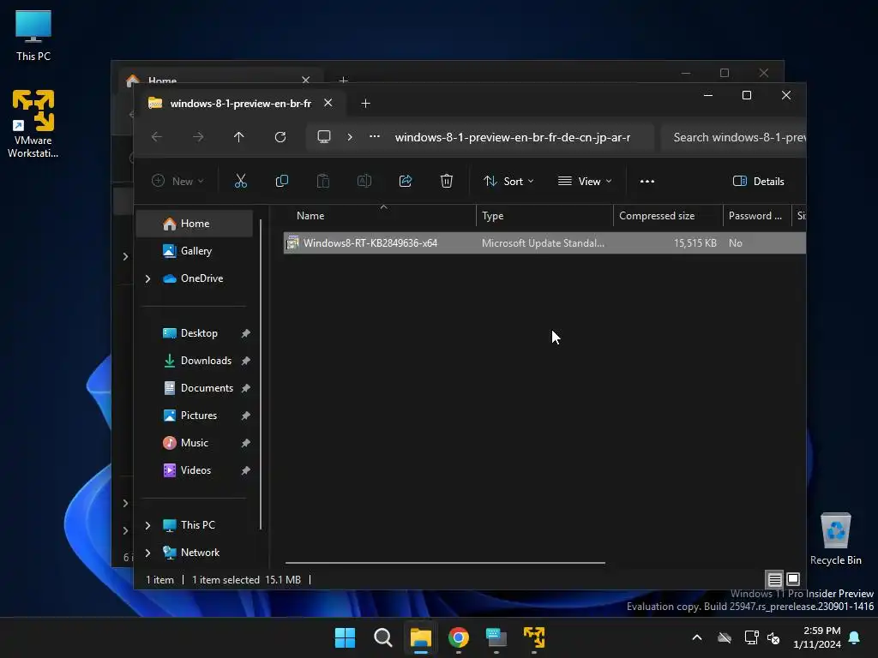The width and height of the screenshot is (878, 658).
Task: Click the monitor icon in address bar
Action: click(323, 136)
